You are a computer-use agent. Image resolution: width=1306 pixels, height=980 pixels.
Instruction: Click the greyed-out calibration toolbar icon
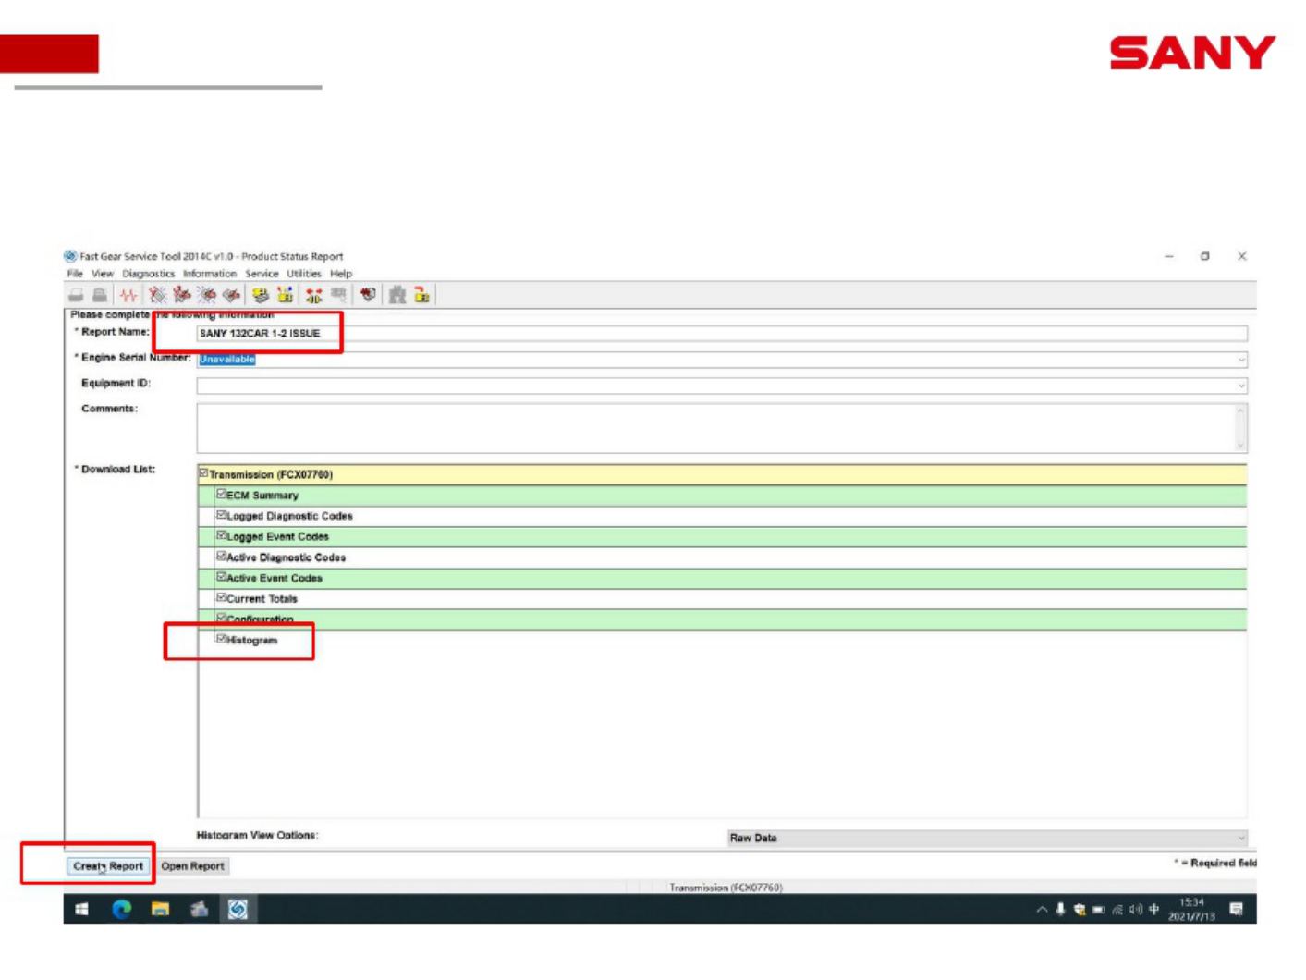338,295
